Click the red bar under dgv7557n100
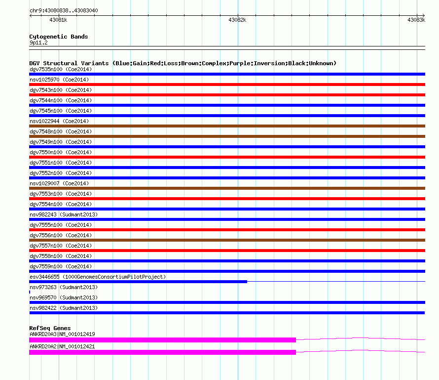The width and height of the screenshot is (439, 380). click(227, 251)
